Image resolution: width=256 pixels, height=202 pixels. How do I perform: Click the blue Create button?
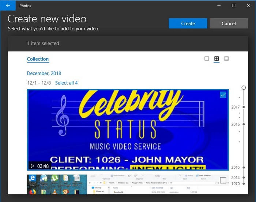pos(188,23)
